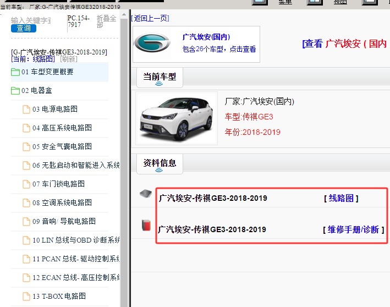Screen dimensions: 390x307
Task: Click the GAC Aion brand logo
Action: click(152, 43)
